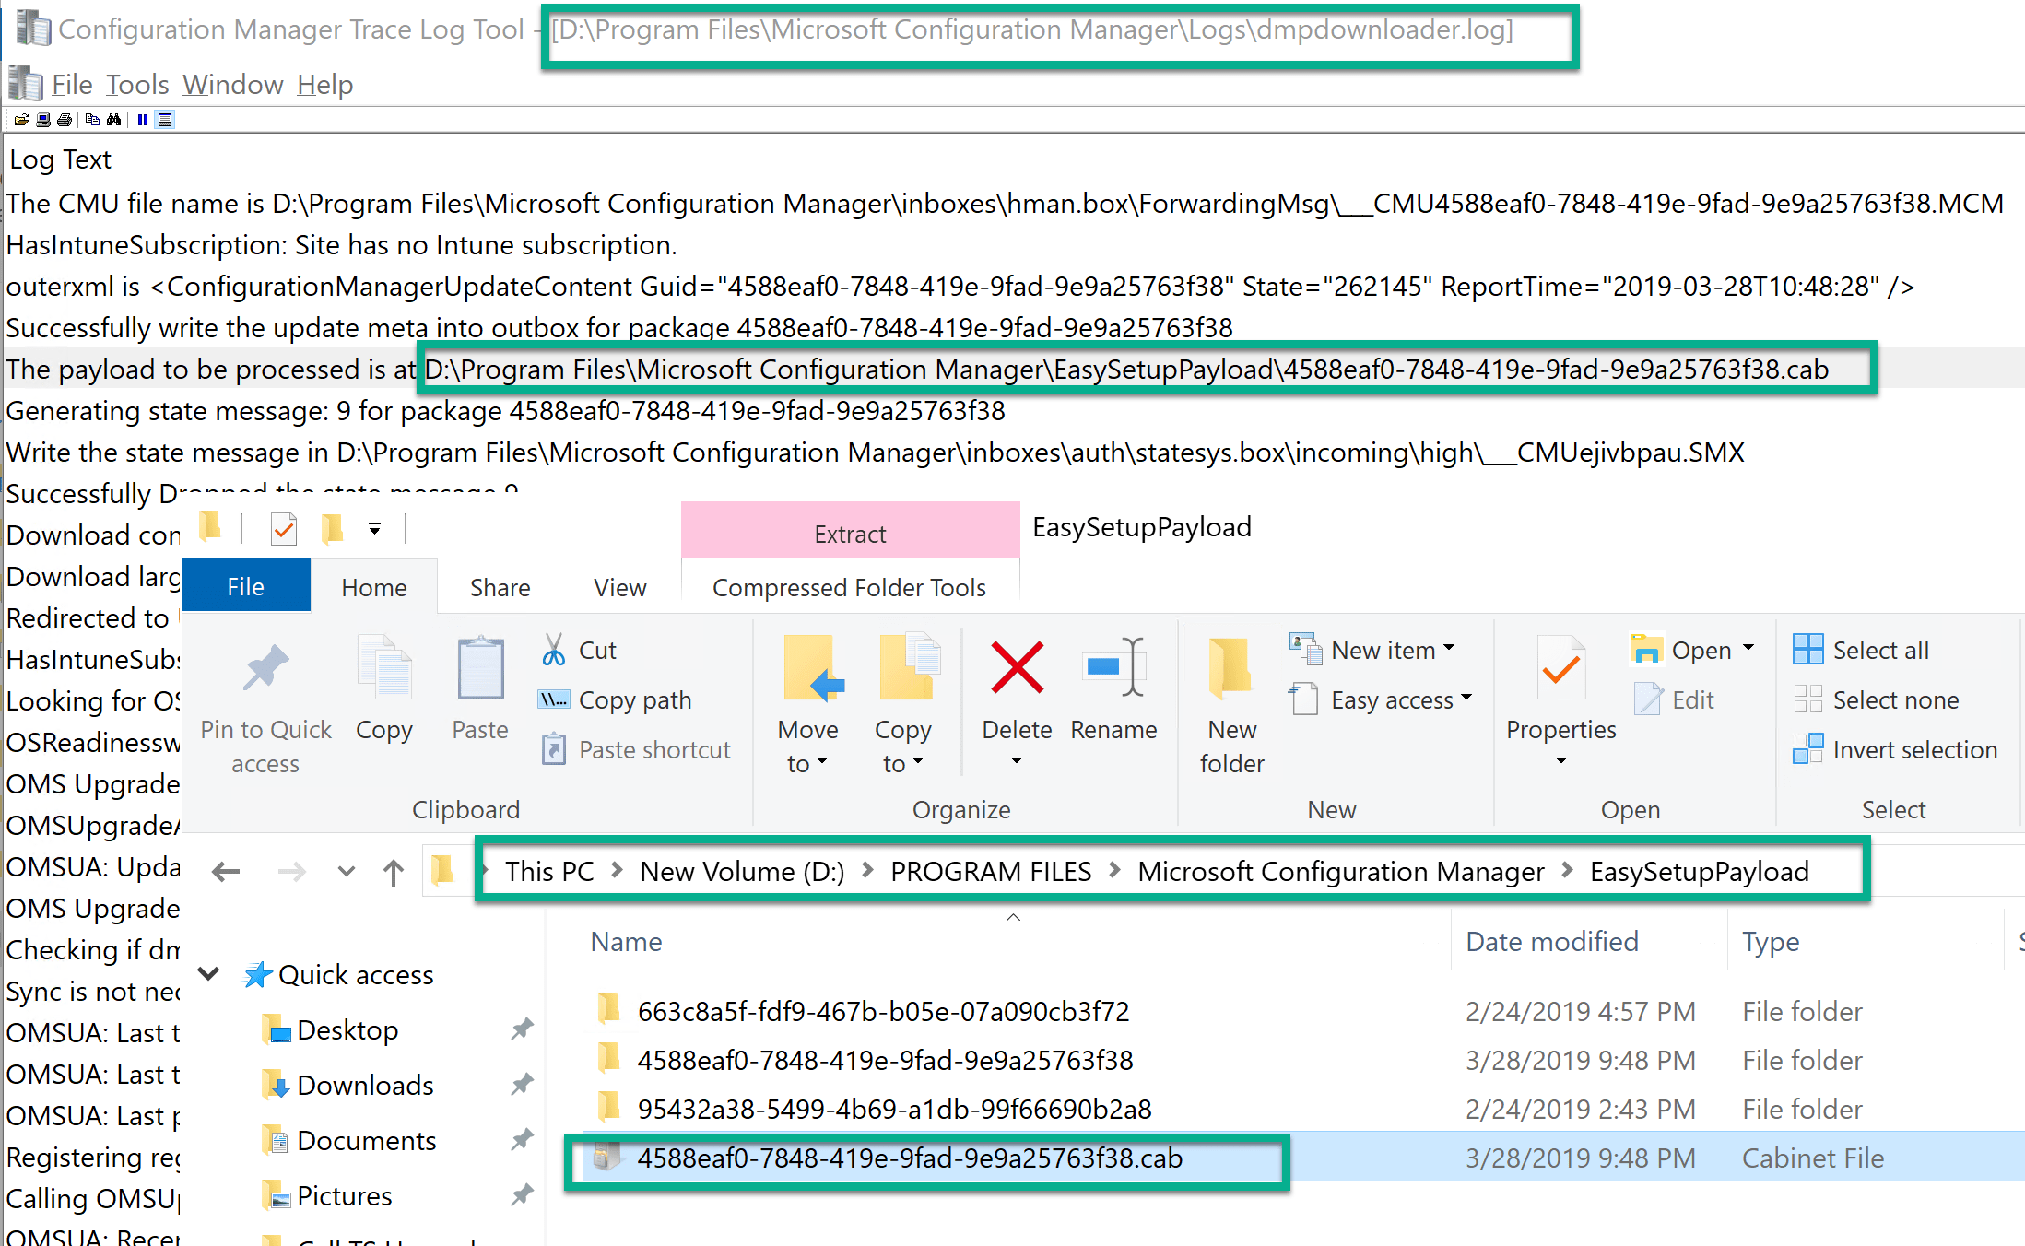Open the Tools menu in CMTrace
This screenshot has height=1246, width=2025.
click(137, 85)
